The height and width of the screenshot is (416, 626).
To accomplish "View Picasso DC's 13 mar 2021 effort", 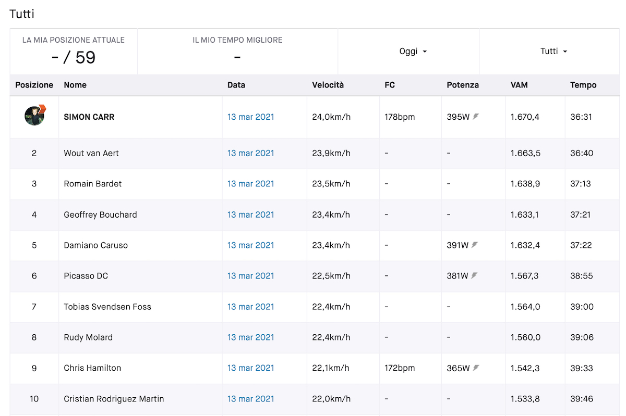I will point(250,276).
